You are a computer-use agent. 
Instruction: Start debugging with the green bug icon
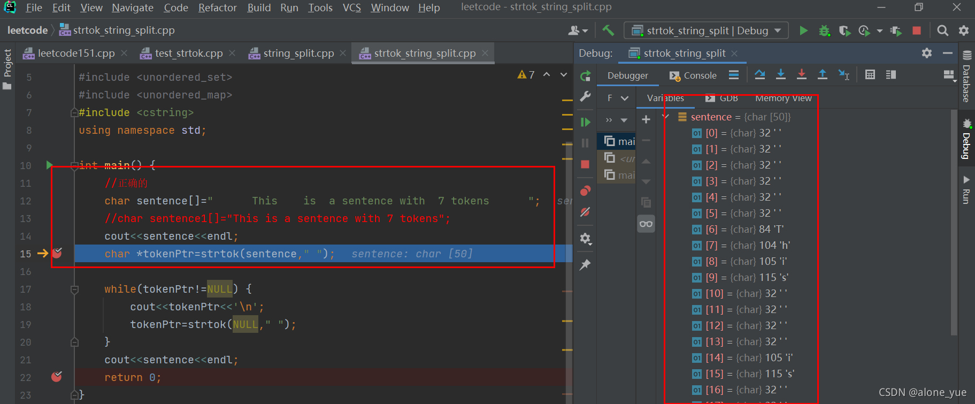[x=824, y=31]
